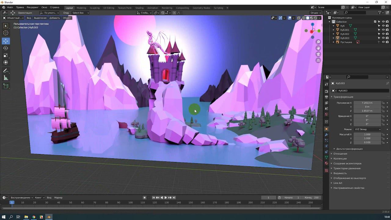Viewport: 391px width, 220px height.
Task: Click the Конец end frame field
Action: pos(312,198)
